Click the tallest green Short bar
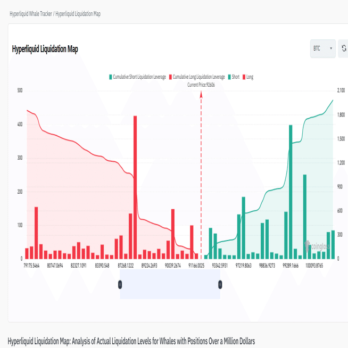This screenshot has height=348, width=348. click(x=291, y=192)
